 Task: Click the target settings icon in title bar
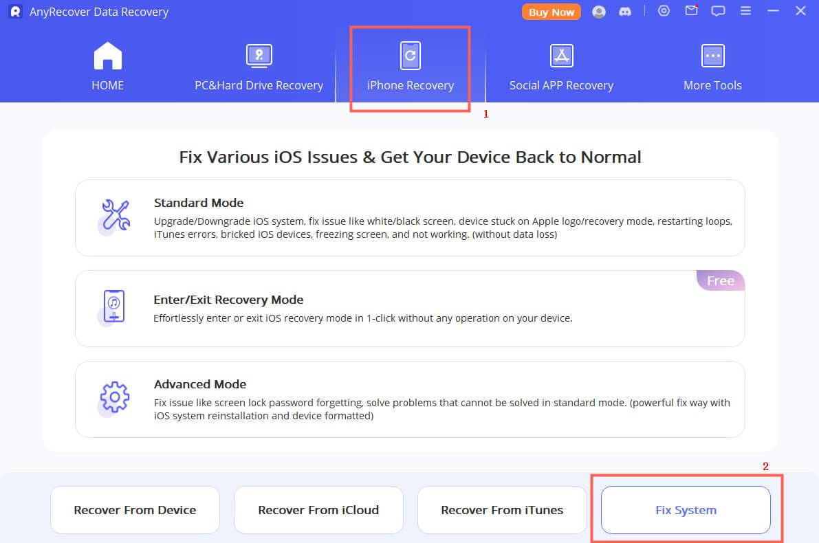click(664, 10)
